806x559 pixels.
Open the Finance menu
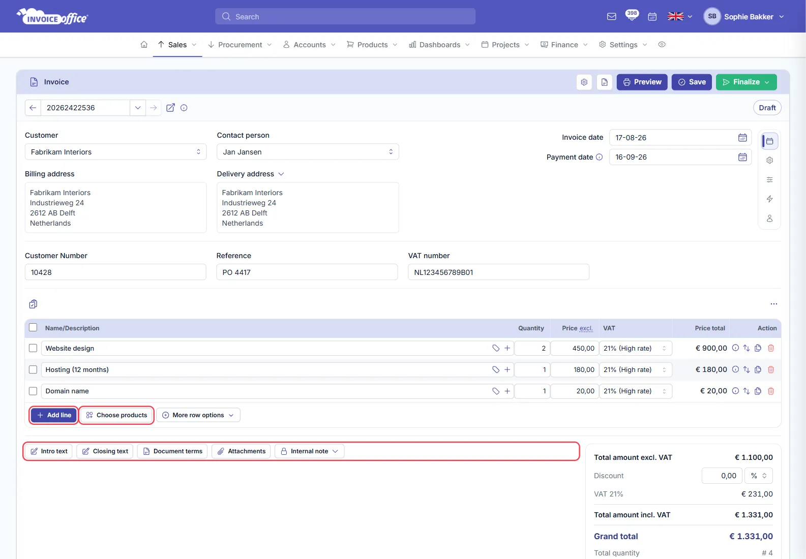coord(564,45)
